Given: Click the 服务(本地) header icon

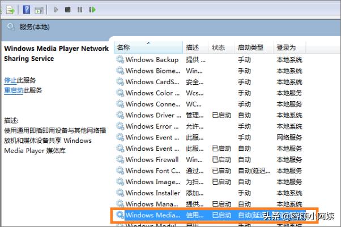Looking at the screenshot, I should tap(11, 27).
